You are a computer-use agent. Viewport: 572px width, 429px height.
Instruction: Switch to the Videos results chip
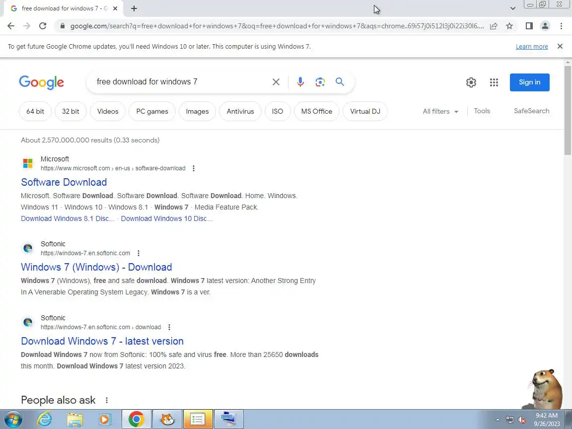point(108,111)
